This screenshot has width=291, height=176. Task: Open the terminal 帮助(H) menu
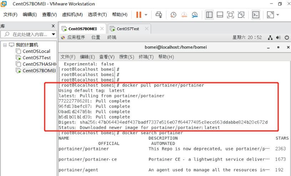tap(166, 57)
